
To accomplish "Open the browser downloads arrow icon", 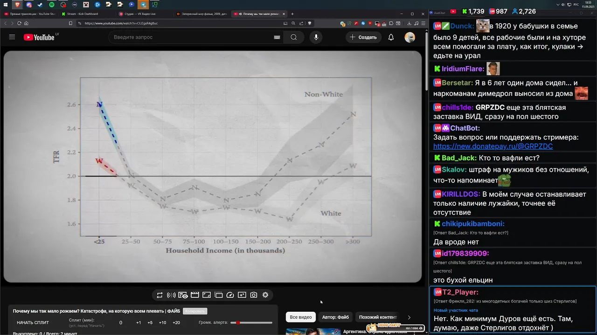I will pyautogui.click(x=409, y=23).
